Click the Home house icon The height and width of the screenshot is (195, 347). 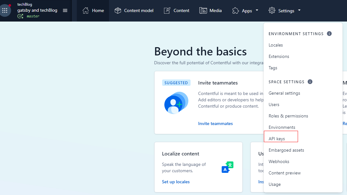[x=86, y=10]
